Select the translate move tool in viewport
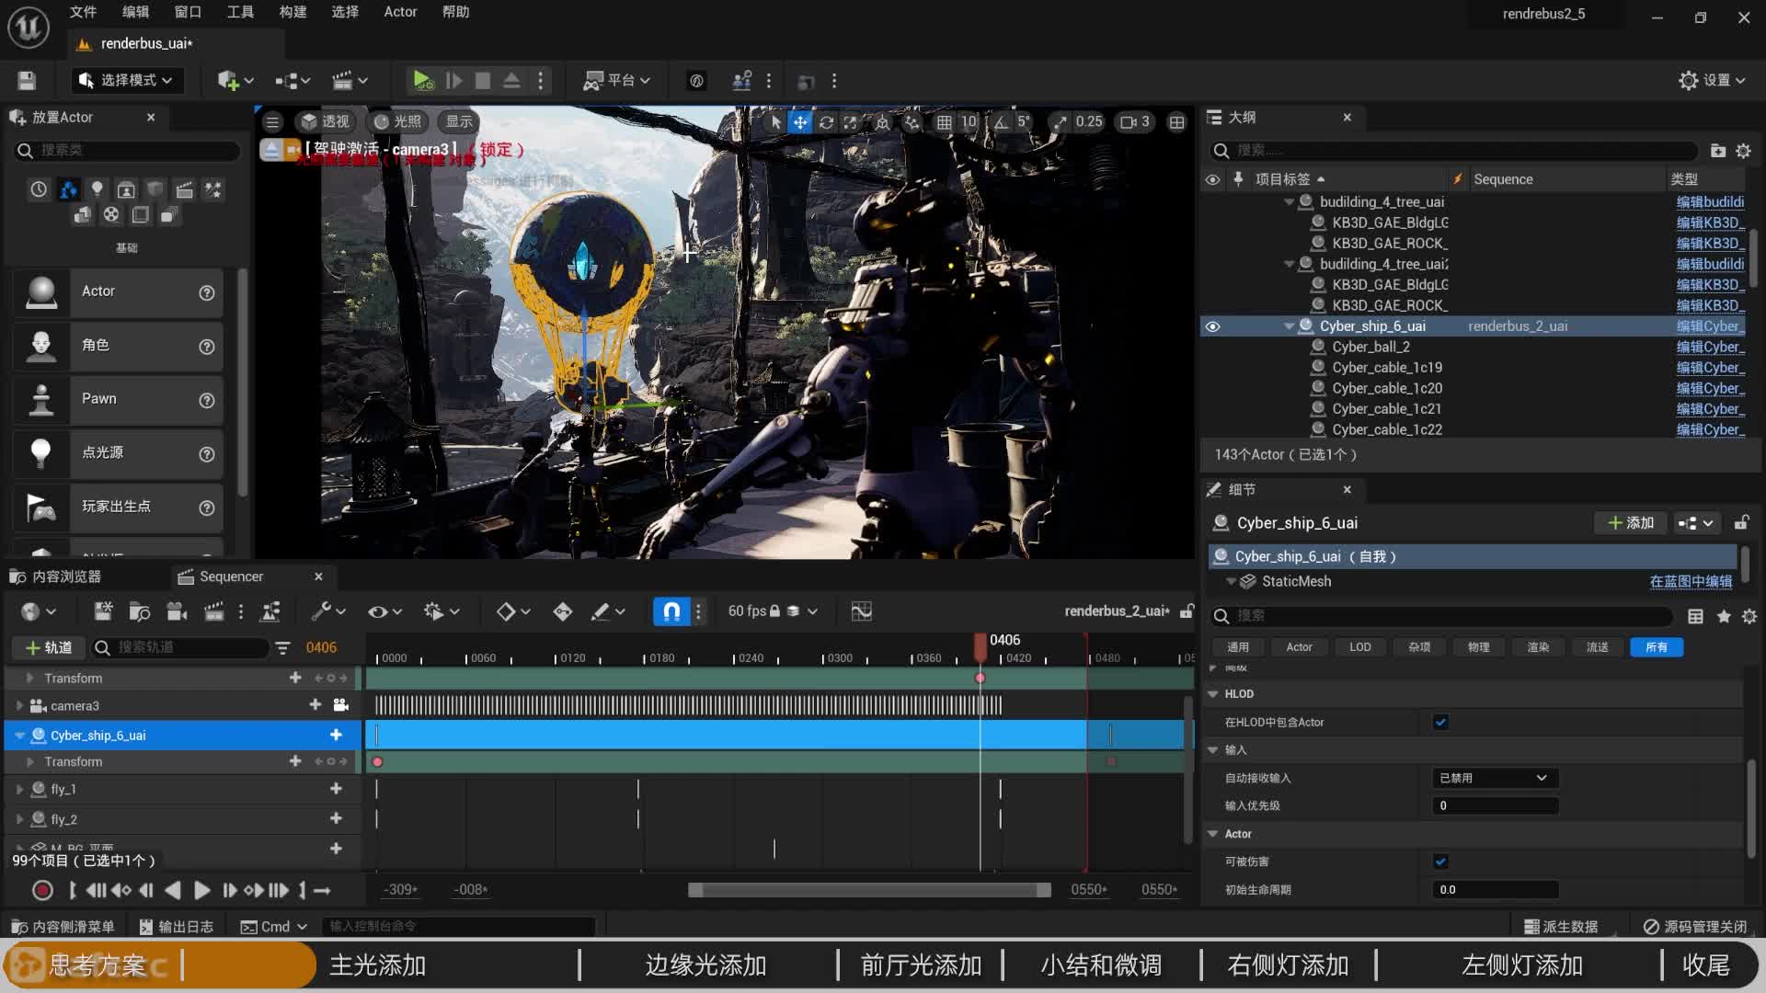The width and height of the screenshot is (1766, 993). click(x=800, y=122)
